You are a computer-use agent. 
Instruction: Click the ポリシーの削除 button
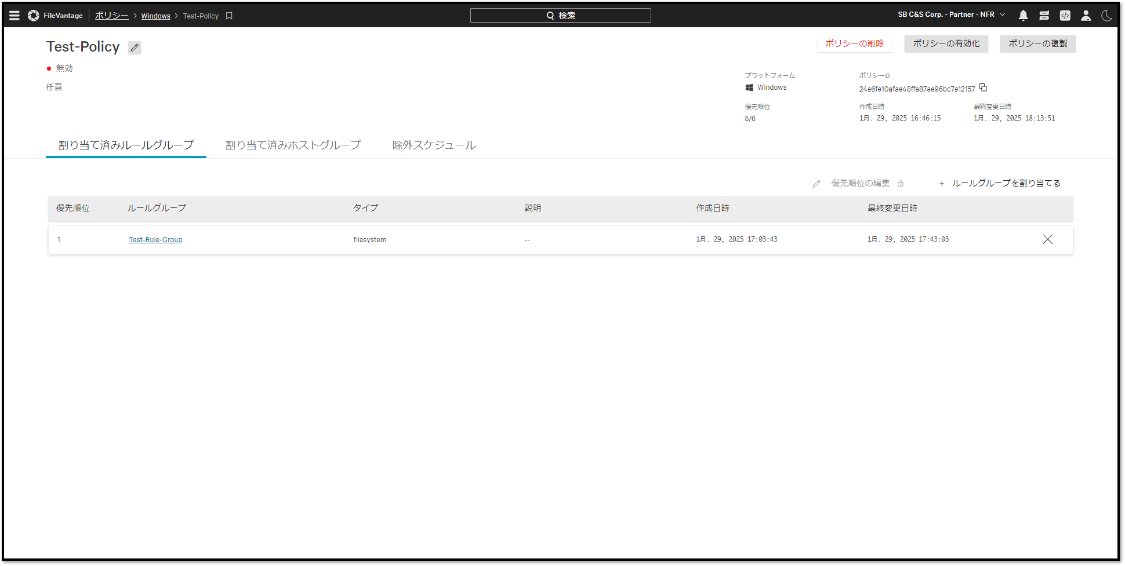pyautogui.click(x=855, y=43)
